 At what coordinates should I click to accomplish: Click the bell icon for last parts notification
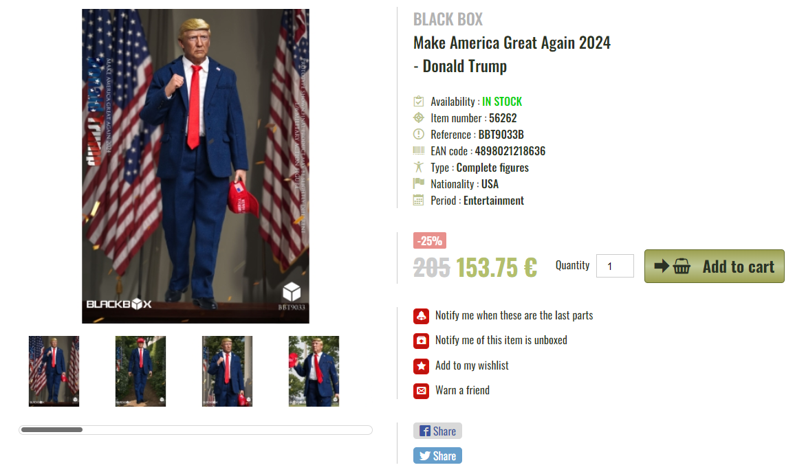click(421, 316)
